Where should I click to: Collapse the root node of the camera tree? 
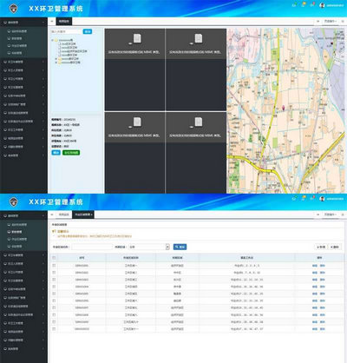(52, 40)
